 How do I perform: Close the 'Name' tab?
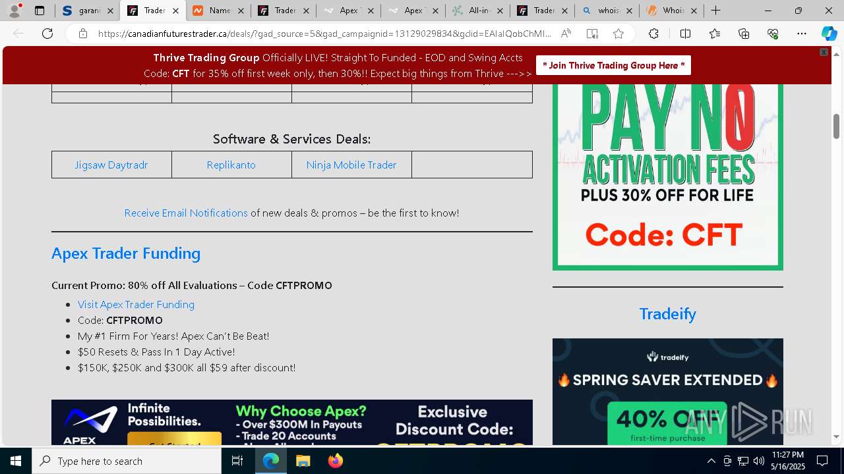pyautogui.click(x=241, y=11)
